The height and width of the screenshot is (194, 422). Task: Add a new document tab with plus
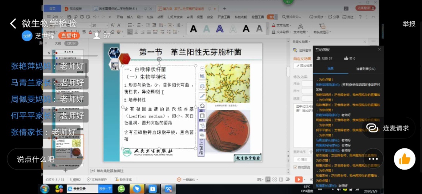point(225,9)
